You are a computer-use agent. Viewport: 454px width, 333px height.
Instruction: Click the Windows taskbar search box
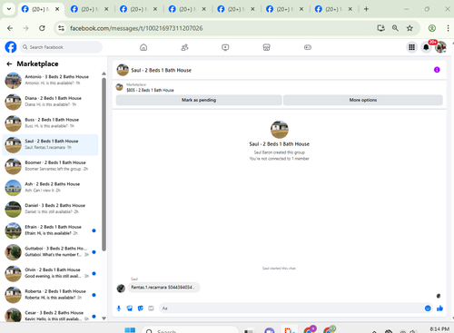pos(190,330)
